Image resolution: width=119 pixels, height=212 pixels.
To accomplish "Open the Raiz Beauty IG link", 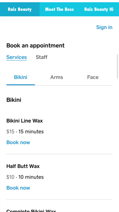I will (99, 9).
